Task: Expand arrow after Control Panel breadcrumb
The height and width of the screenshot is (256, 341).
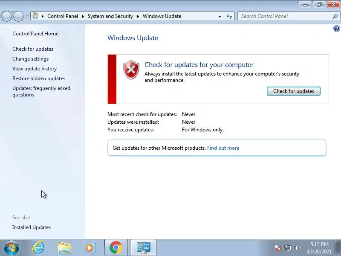Action: tap(83, 16)
